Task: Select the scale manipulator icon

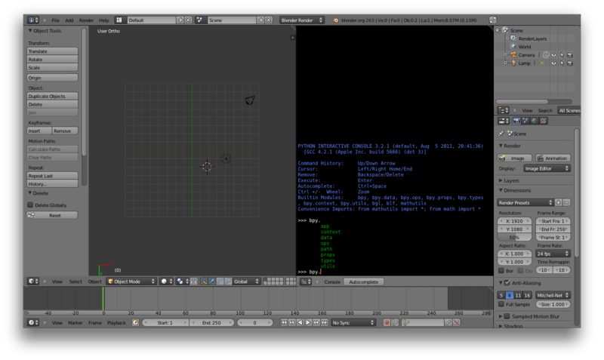Action: click(228, 282)
